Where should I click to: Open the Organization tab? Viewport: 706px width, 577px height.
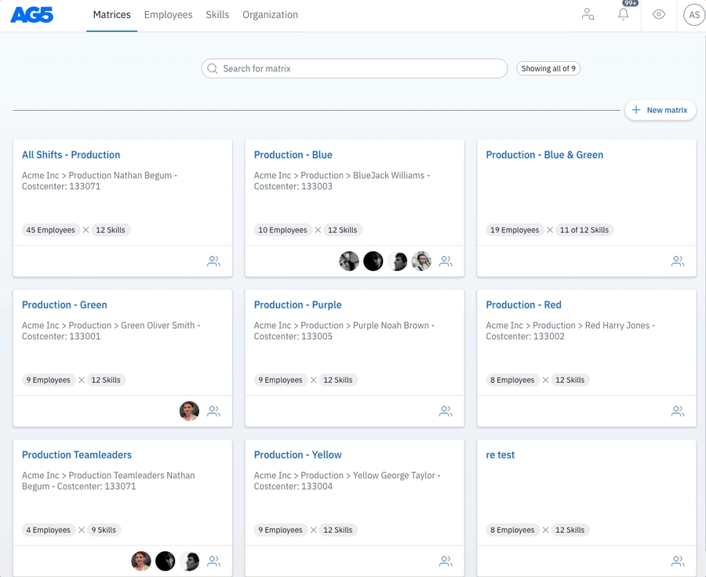(x=270, y=15)
